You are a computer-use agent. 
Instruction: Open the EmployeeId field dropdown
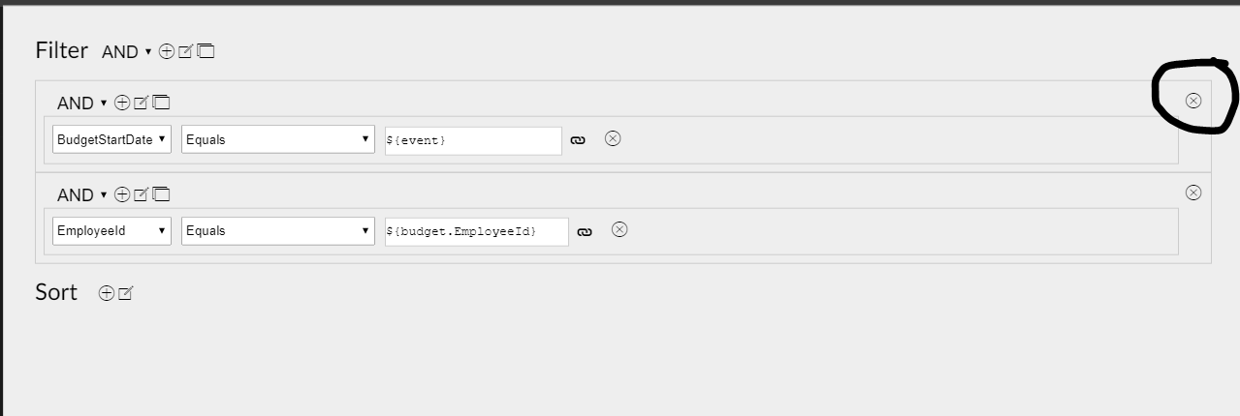point(112,230)
